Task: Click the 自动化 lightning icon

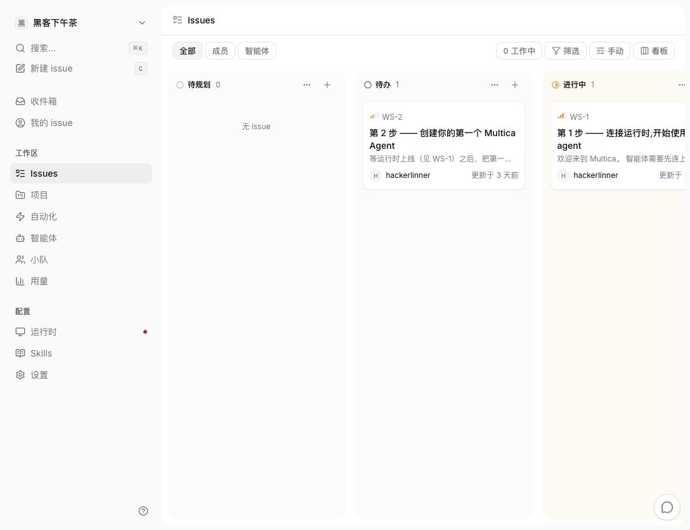Action: (20, 217)
